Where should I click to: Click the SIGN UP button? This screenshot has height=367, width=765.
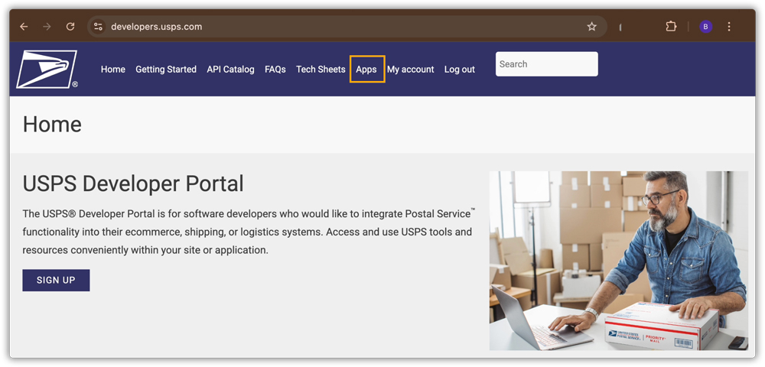(x=56, y=281)
